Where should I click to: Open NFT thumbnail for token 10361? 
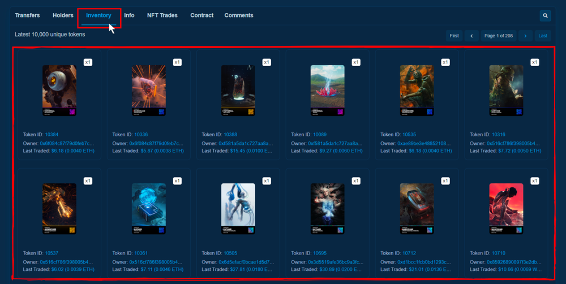(x=149, y=209)
